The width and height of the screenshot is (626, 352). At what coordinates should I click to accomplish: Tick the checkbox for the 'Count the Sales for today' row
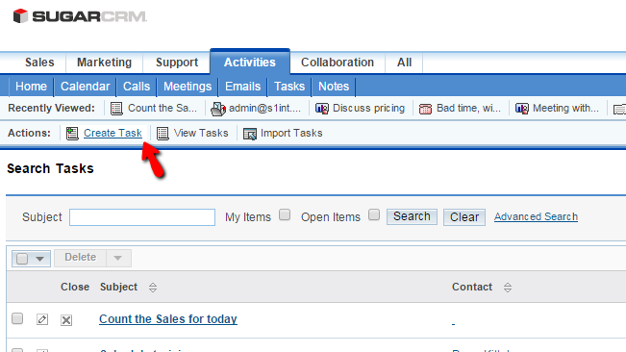click(x=17, y=318)
